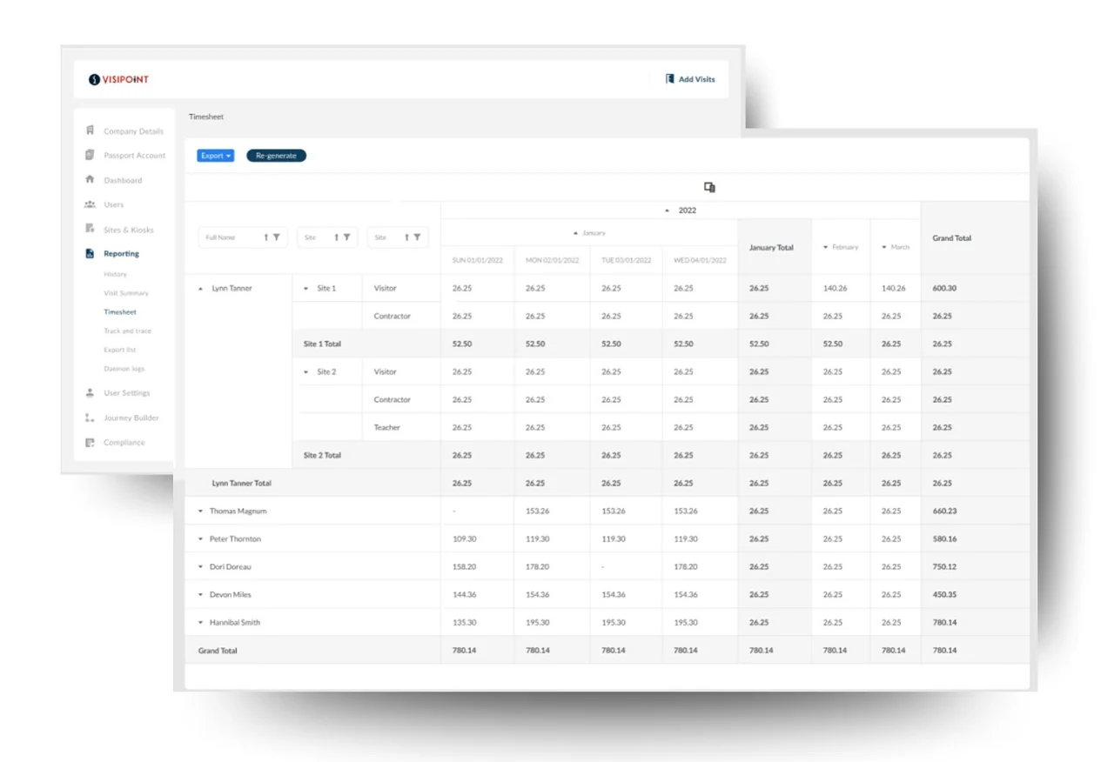Click the filter funnel in Site field beside Full Name
This screenshot has width=1114, height=762.
[x=346, y=237]
